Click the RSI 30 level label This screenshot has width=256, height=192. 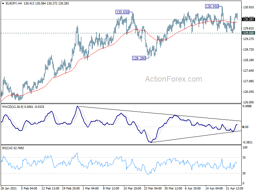[244, 173]
